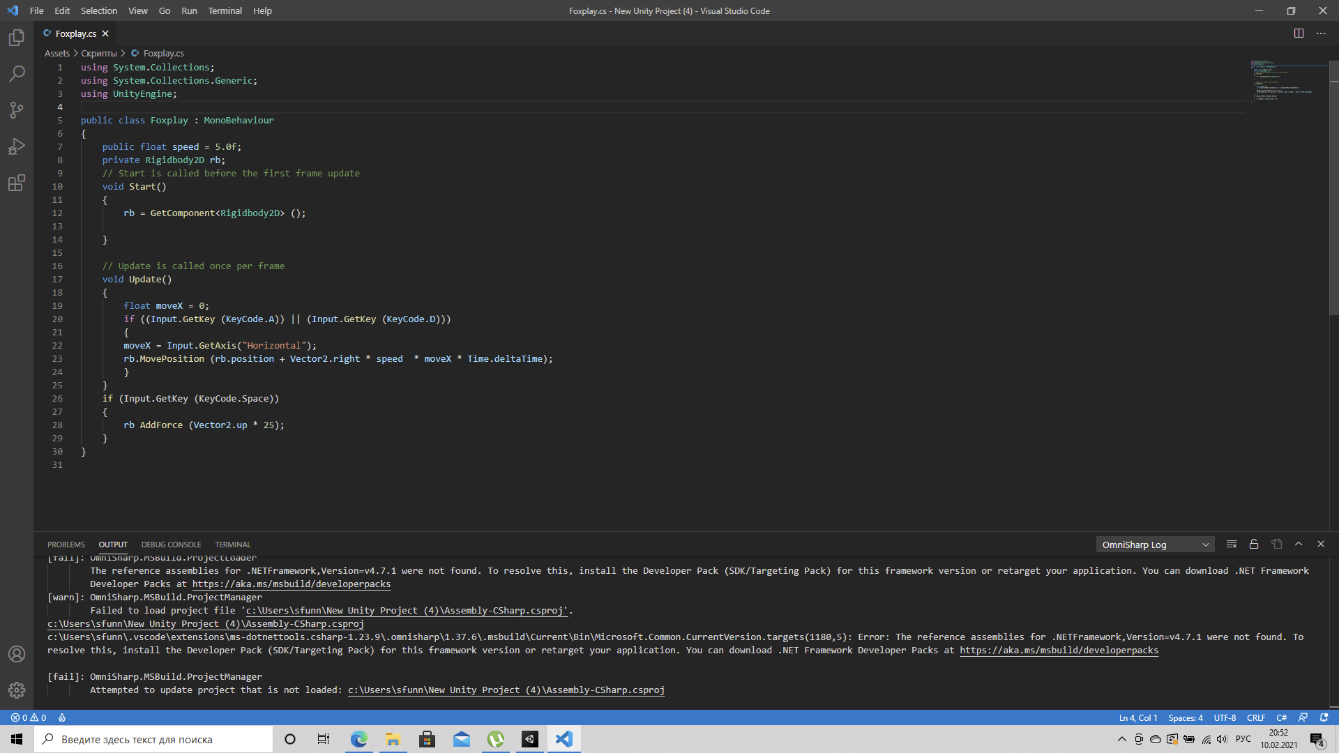The height and width of the screenshot is (753, 1339).
Task: Click the OmniSharp flame status icon
Action: pyautogui.click(x=62, y=717)
